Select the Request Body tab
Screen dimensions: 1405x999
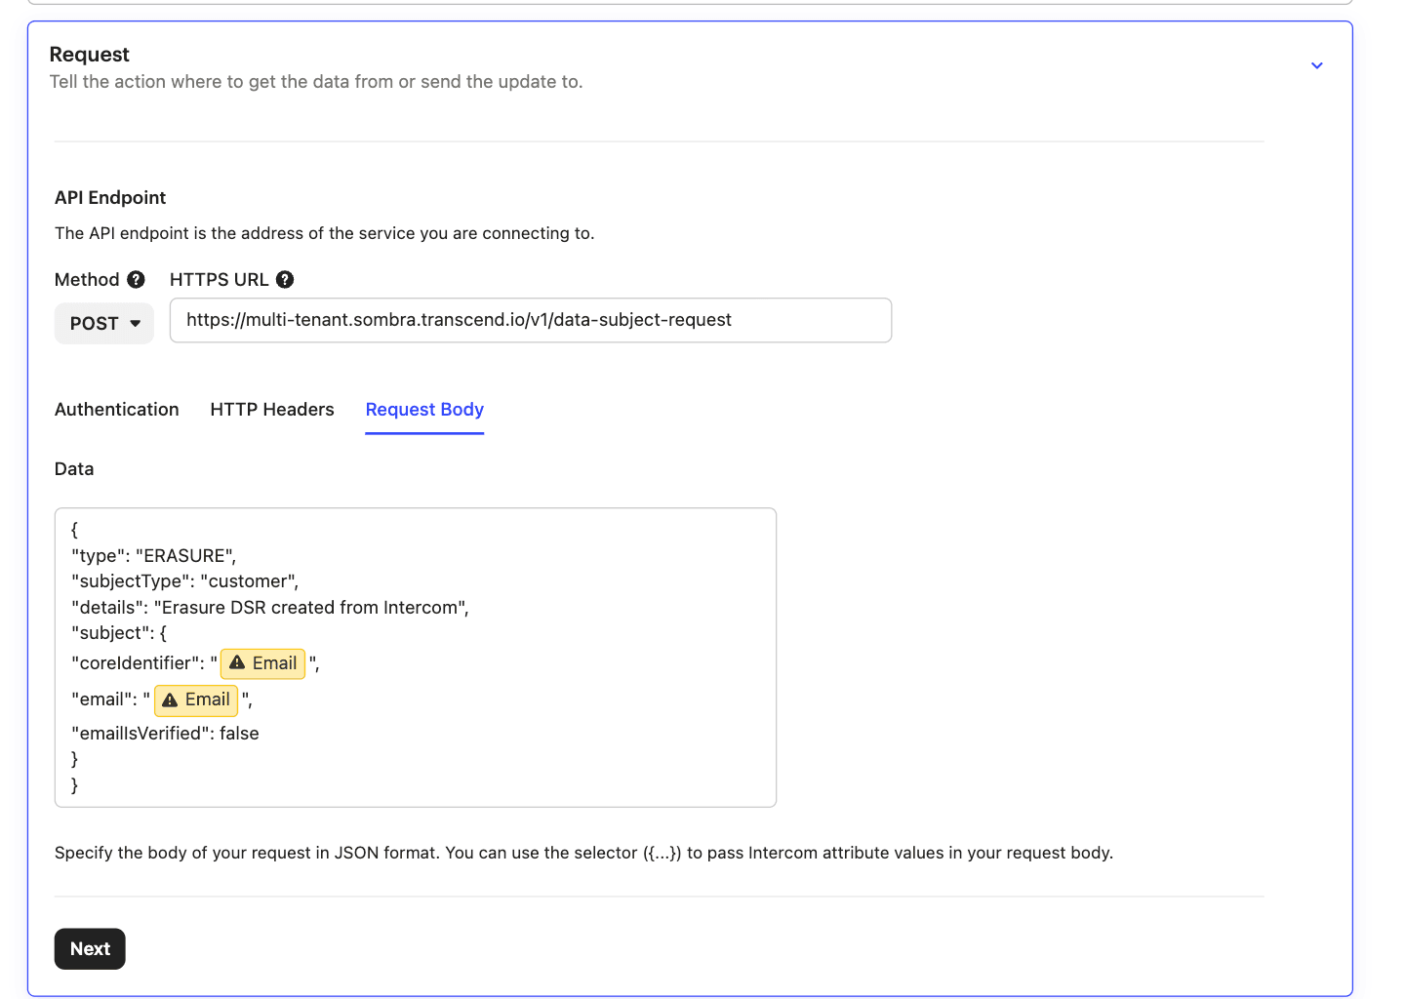click(x=424, y=409)
